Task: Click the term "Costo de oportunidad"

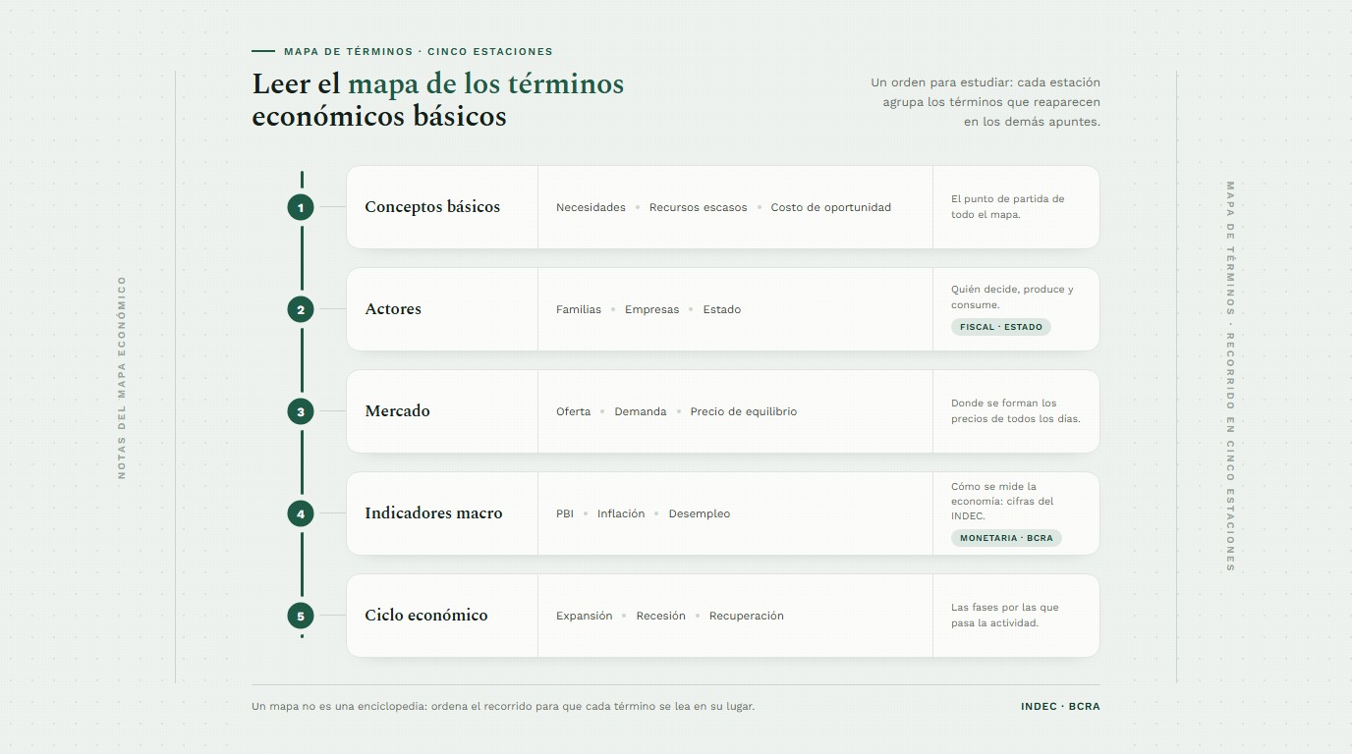Action: [830, 207]
